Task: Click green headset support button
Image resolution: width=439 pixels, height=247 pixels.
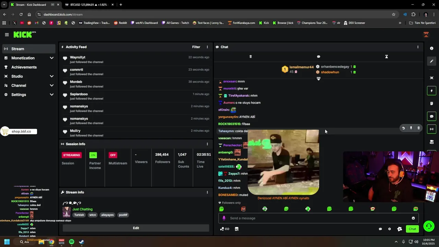Action: click(x=429, y=226)
